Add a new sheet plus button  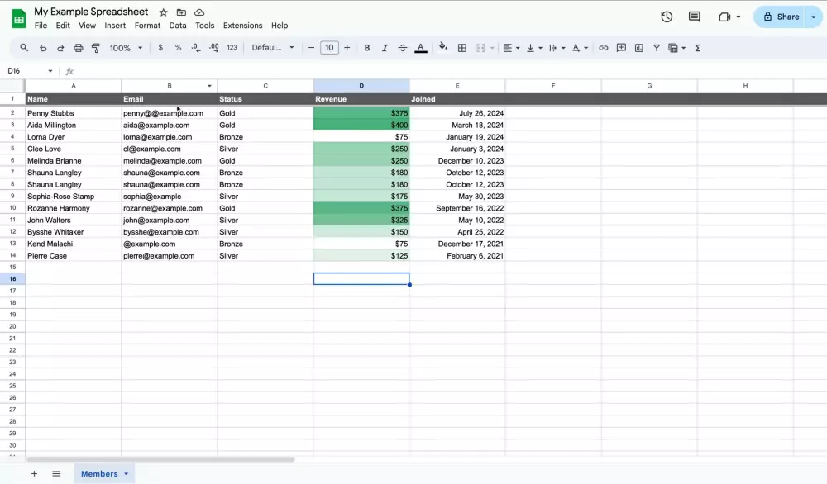34,473
